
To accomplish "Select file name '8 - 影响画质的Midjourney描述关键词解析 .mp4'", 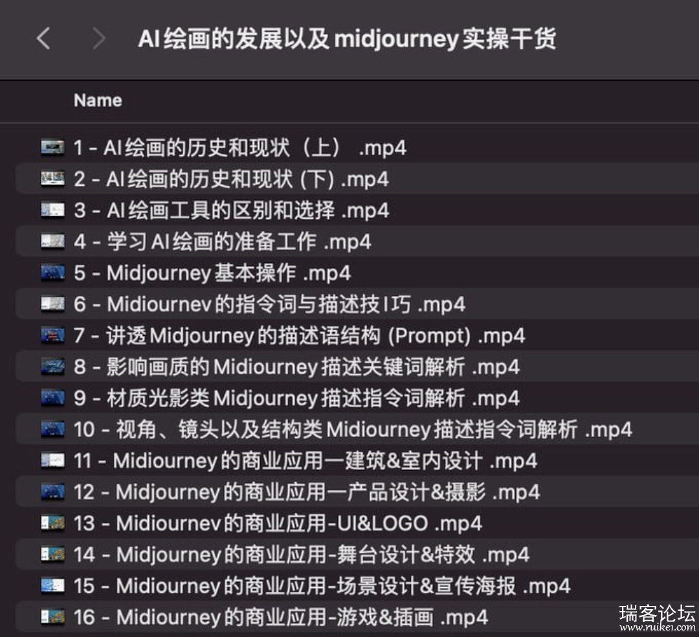I will click(296, 367).
